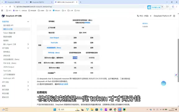This screenshot has height=112, width=179.
Task: Open the extensions puzzle icon
Action: click(168, 7)
